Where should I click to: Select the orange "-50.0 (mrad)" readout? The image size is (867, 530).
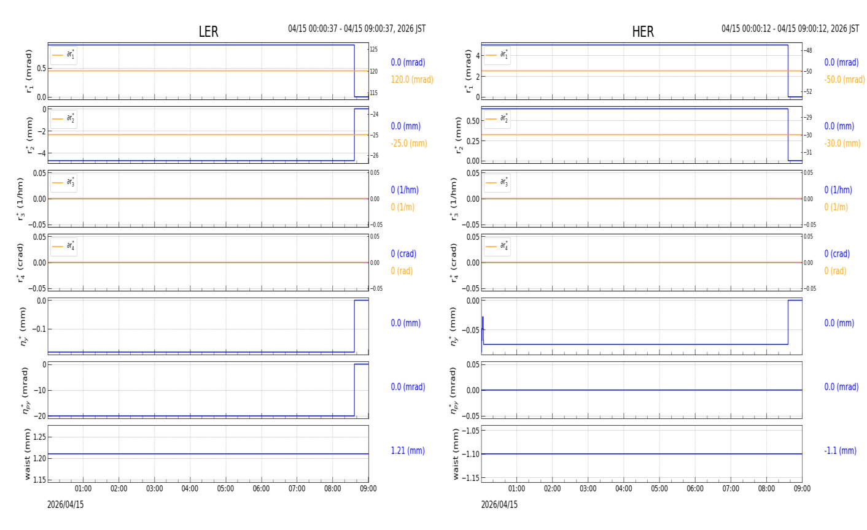[845, 80]
